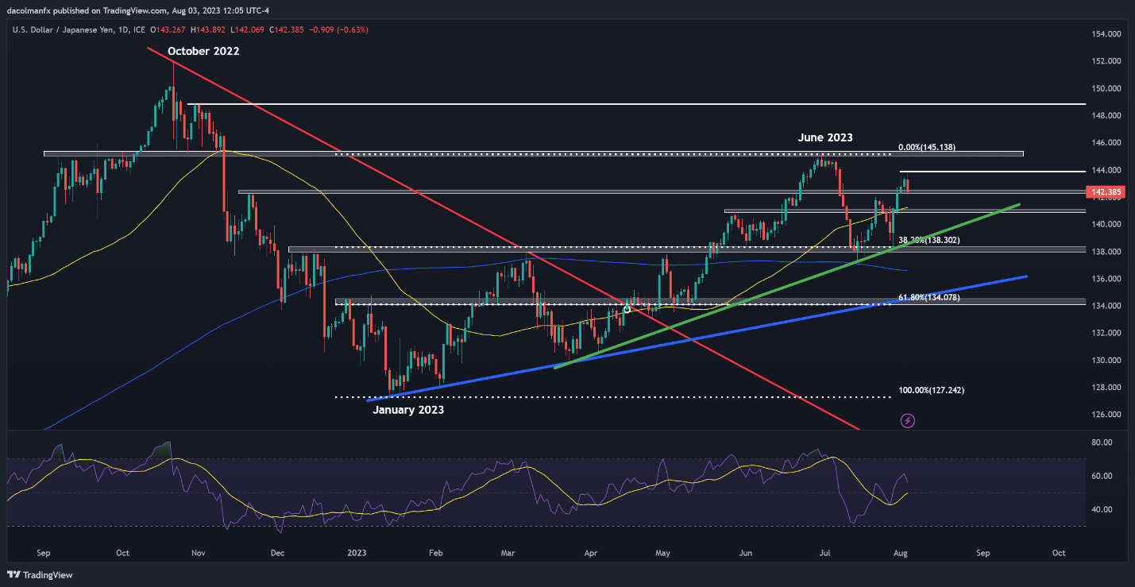Click the Feb label on the time axis

point(435,551)
